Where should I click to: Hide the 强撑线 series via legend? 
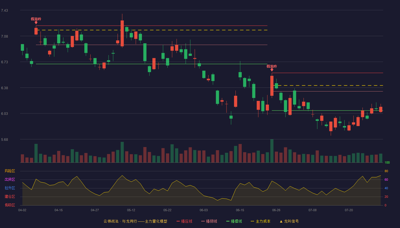[x=234, y=221]
